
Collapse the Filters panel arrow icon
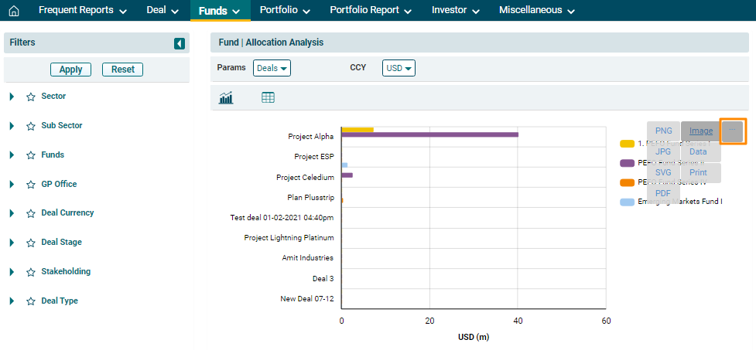[180, 43]
